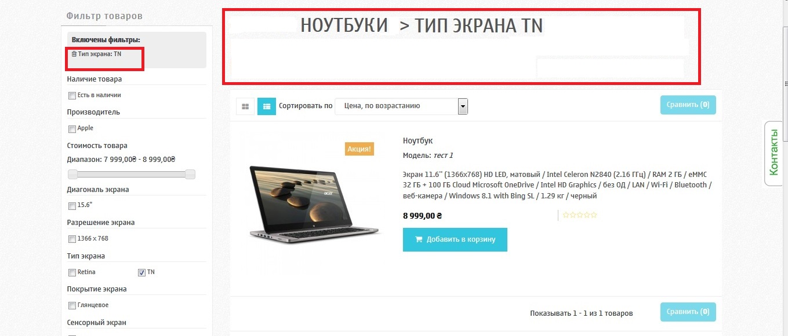The width and height of the screenshot is (788, 336).
Task: Click the top Сравнить (0) button
Action: (x=688, y=105)
